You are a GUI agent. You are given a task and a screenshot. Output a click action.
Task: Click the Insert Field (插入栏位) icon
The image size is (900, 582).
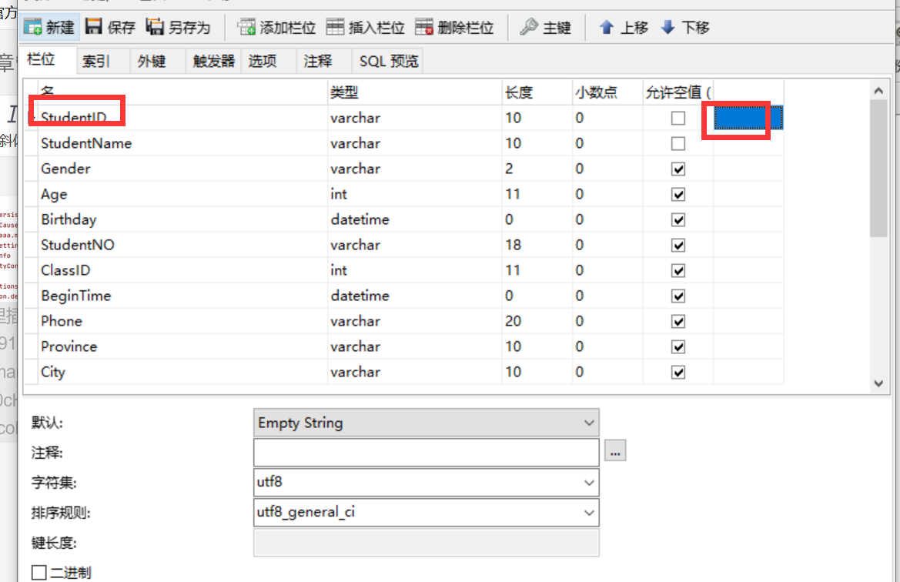click(x=335, y=26)
